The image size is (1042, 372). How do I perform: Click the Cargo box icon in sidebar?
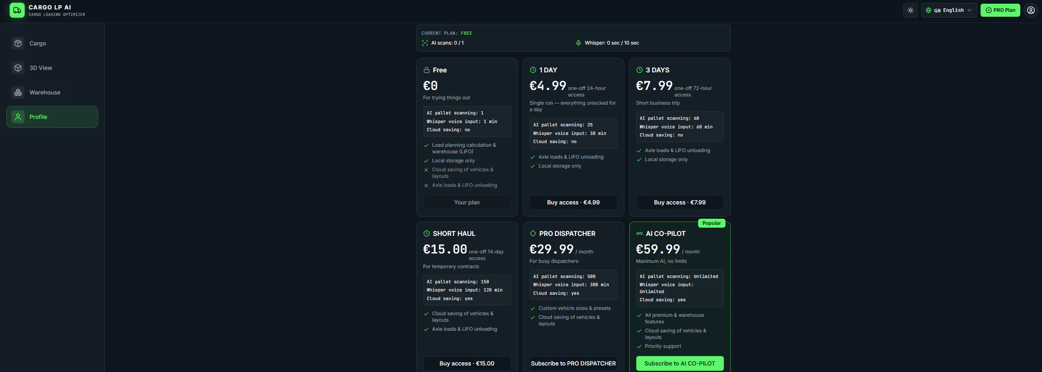(x=18, y=43)
